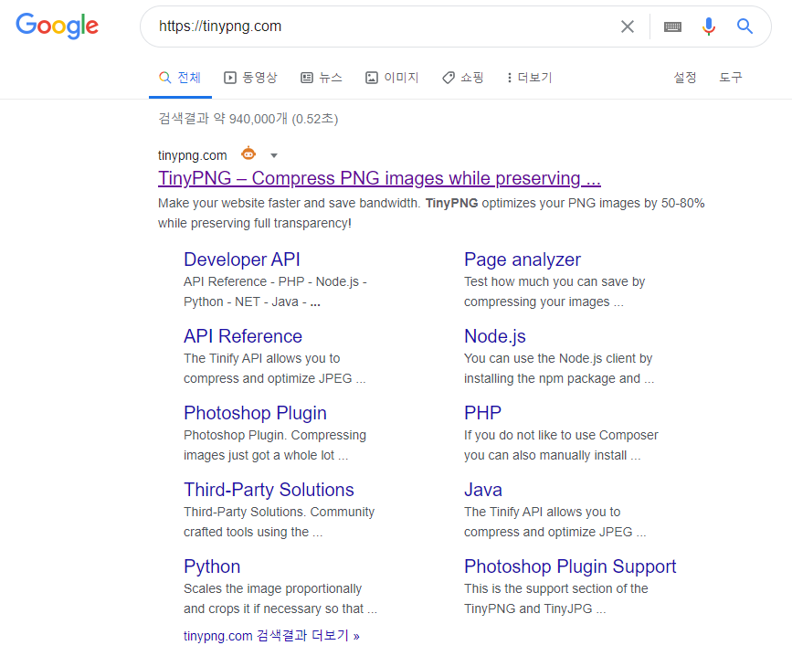Image resolution: width=792 pixels, height=656 pixels.
Task: Click the magnifier search button
Action: click(744, 26)
